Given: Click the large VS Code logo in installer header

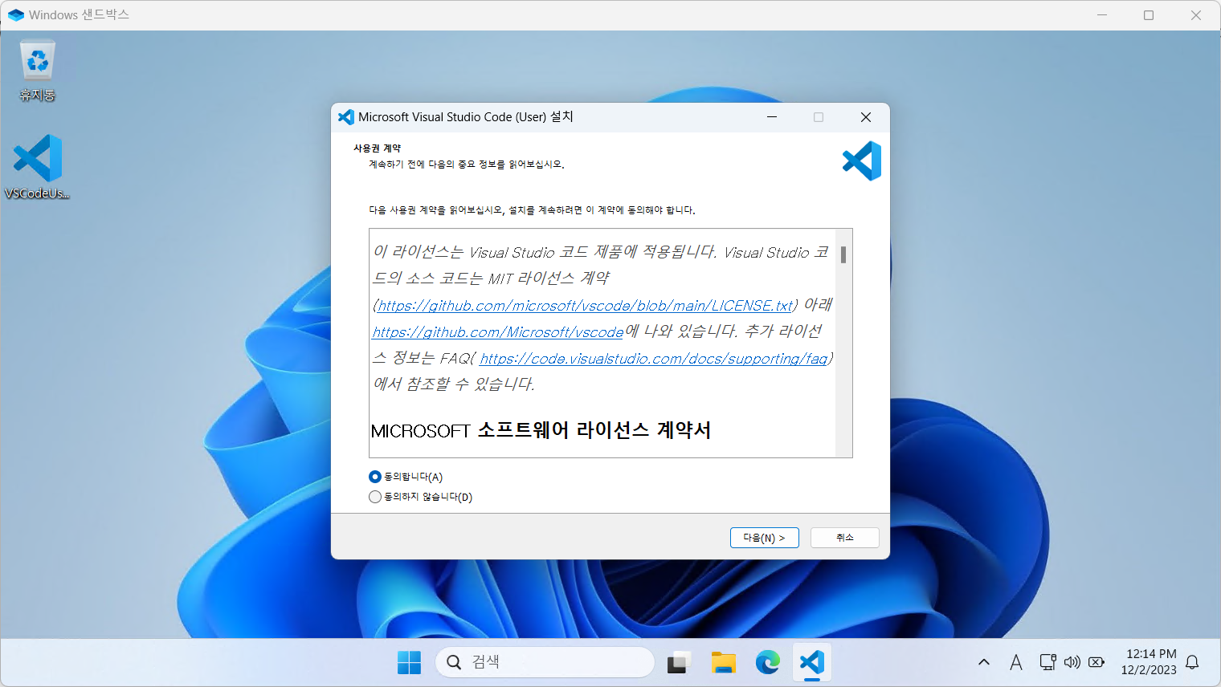Looking at the screenshot, I should pyautogui.click(x=862, y=161).
